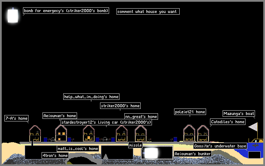Screen dimensions: 265x166
Task: Click Aeiouman's house with orange windows
Action: tap(61, 133)
